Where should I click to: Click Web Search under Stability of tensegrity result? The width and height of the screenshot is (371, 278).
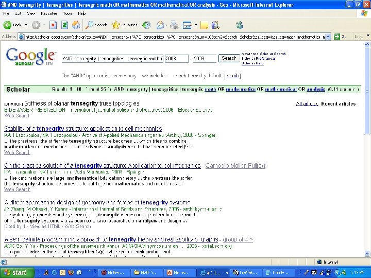tap(17, 152)
